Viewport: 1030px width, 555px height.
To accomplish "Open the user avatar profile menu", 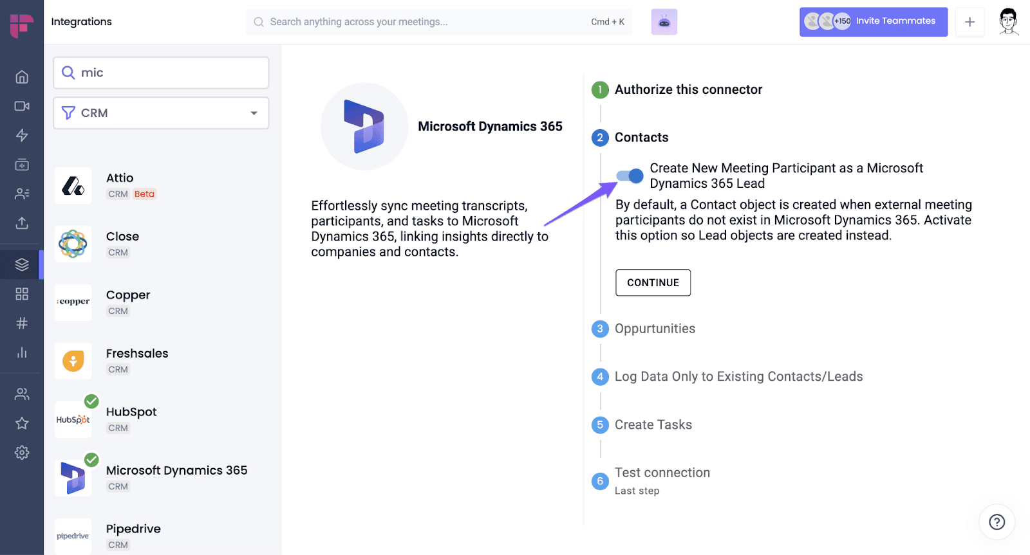I will coord(1009,22).
